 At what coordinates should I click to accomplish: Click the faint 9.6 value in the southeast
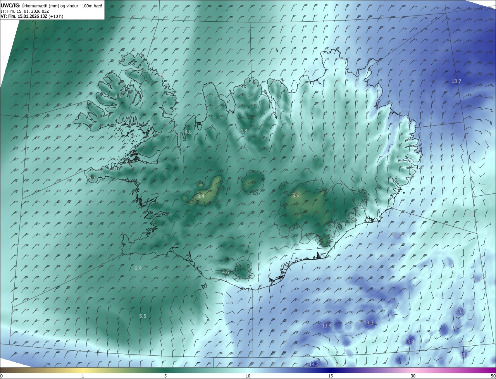468,343
